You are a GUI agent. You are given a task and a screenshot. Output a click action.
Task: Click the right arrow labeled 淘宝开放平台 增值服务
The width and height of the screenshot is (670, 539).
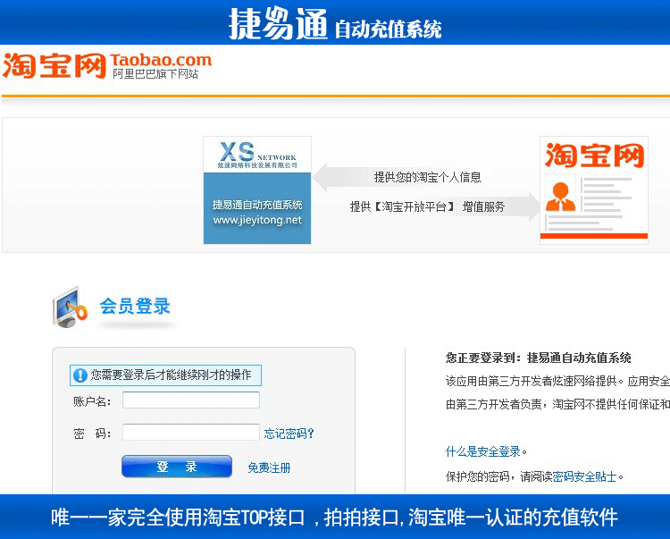(429, 206)
